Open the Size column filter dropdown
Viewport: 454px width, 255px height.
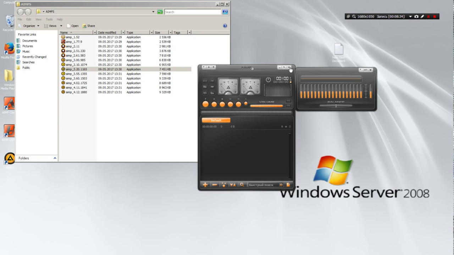[x=171, y=32]
